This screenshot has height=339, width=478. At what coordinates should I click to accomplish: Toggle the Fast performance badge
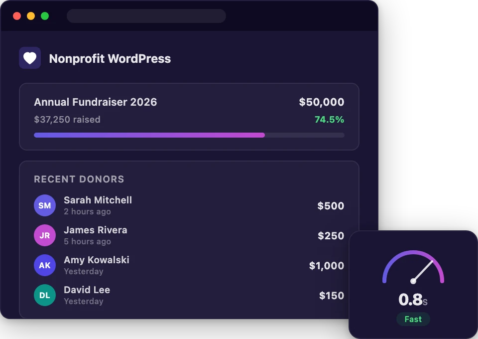pos(413,319)
